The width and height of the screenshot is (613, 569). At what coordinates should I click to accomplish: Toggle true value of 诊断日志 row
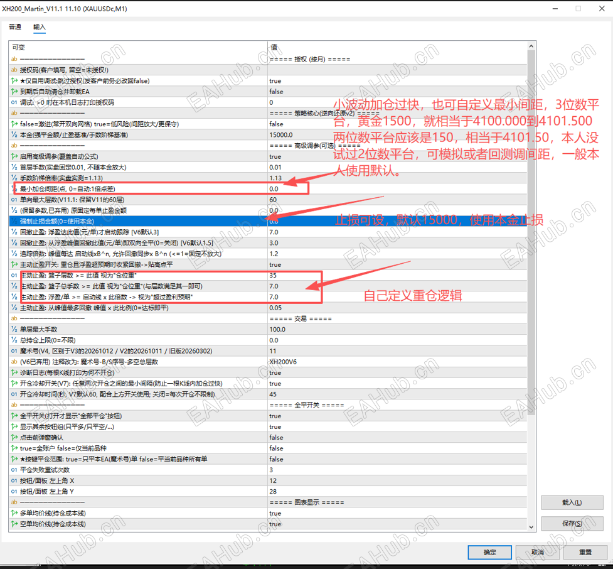pyautogui.click(x=275, y=372)
